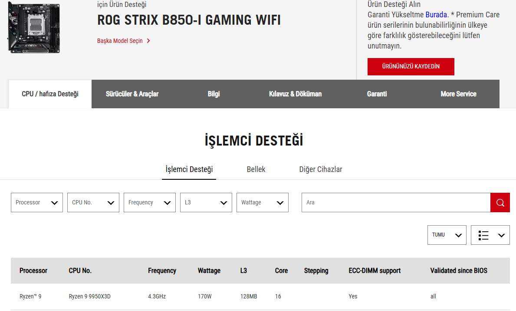Click the CPU No. column header
The height and width of the screenshot is (311, 516).
coord(80,271)
